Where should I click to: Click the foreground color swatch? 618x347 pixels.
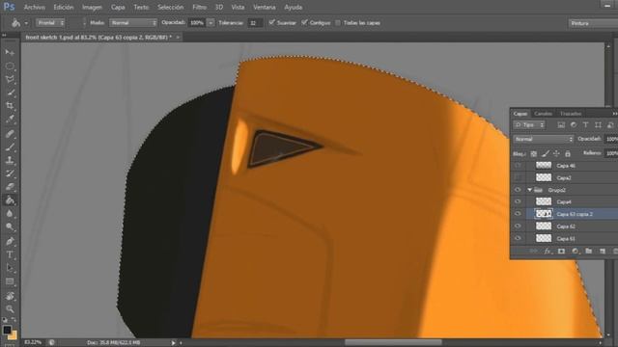7,330
